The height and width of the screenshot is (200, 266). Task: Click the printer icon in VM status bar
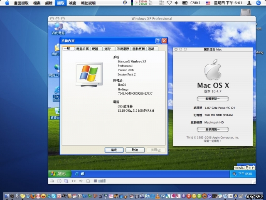click(x=88, y=181)
